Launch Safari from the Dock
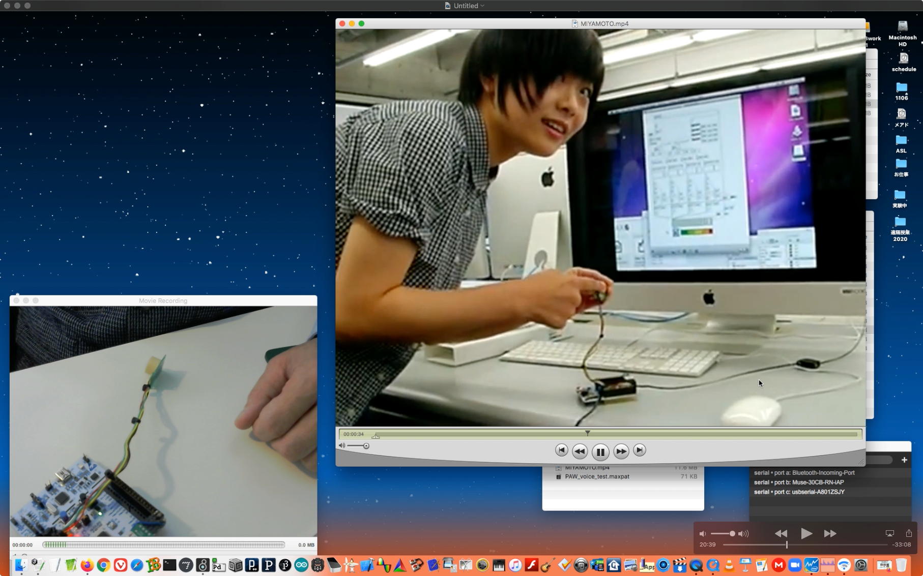923x576 pixels. [x=137, y=565]
